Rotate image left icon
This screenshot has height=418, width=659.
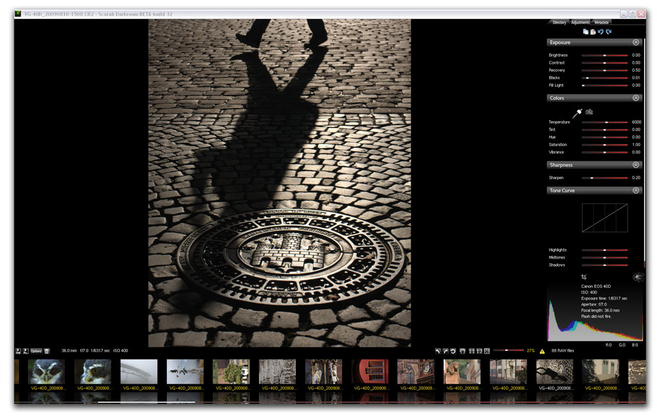(438, 351)
